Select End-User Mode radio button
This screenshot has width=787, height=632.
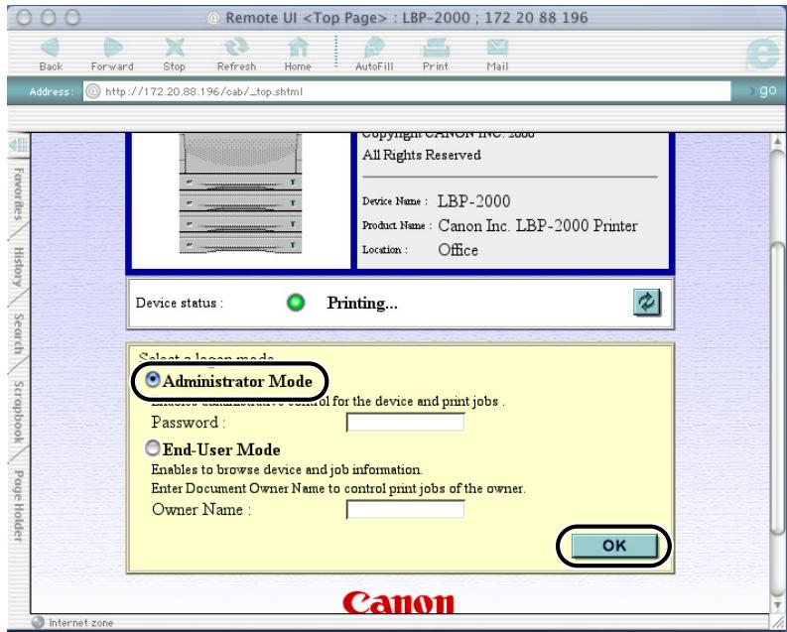click(x=152, y=447)
